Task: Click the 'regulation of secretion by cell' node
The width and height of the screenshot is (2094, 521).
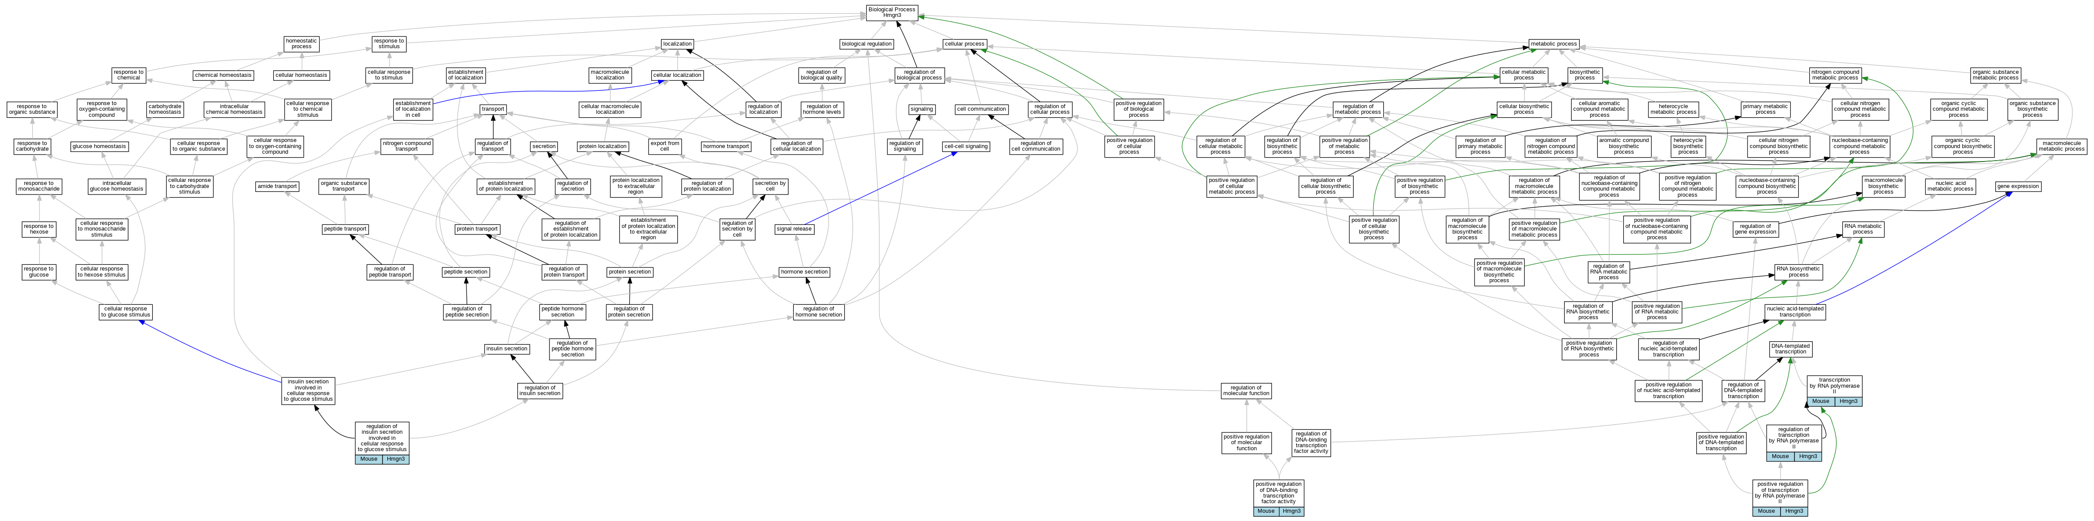Action: [737, 229]
